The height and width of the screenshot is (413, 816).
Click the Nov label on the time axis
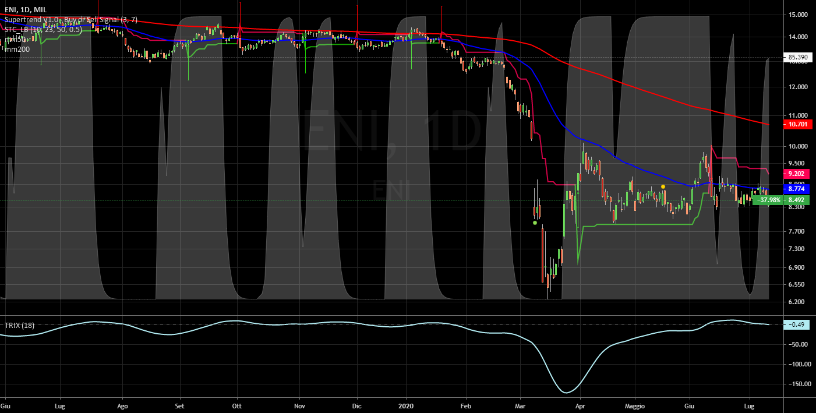point(299,405)
